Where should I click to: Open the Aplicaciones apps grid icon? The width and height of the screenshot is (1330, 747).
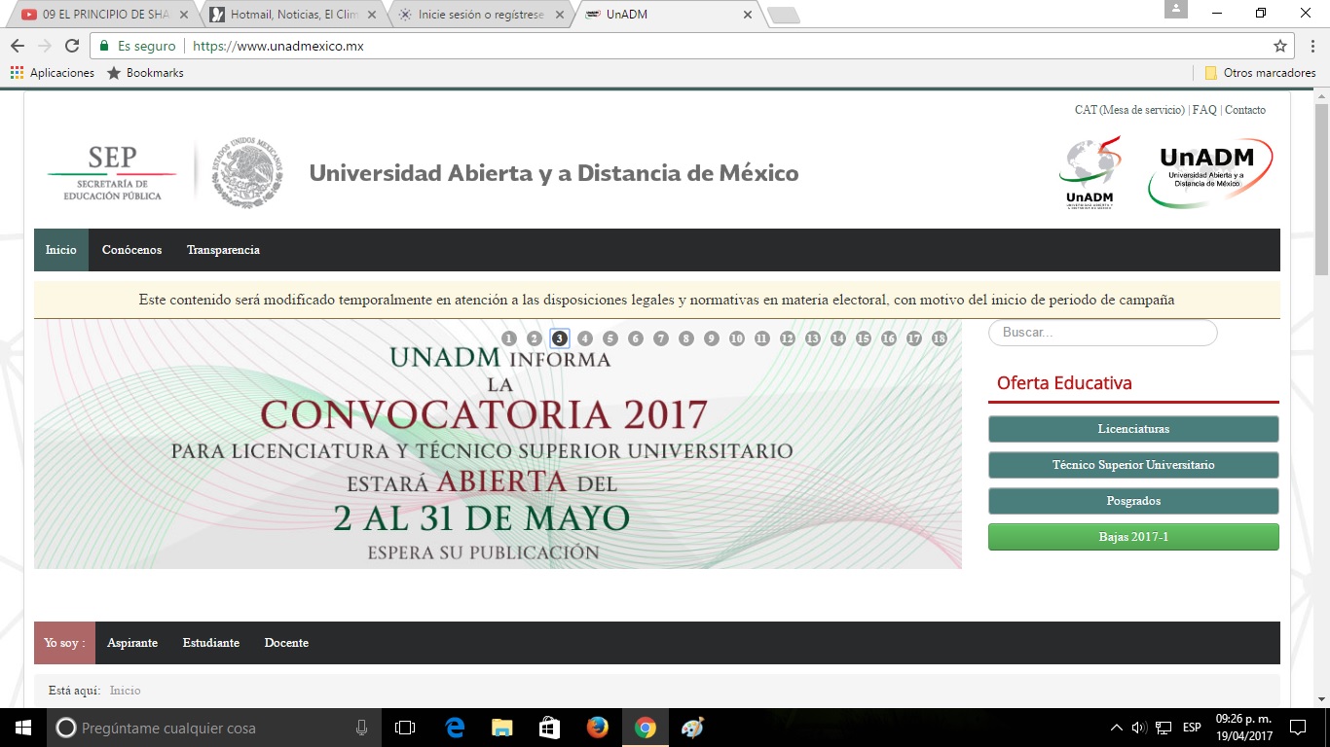pos(17,73)
